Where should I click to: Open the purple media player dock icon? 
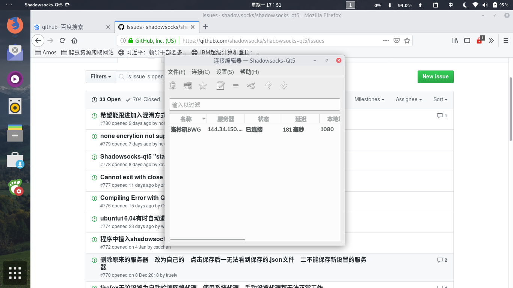pyautogui.click(x=15, y=79)
